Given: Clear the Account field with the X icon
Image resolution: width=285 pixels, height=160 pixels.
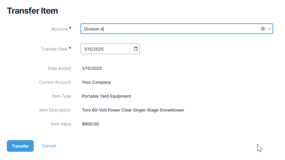Looking at the screenshot, I should tap(263, 29).
